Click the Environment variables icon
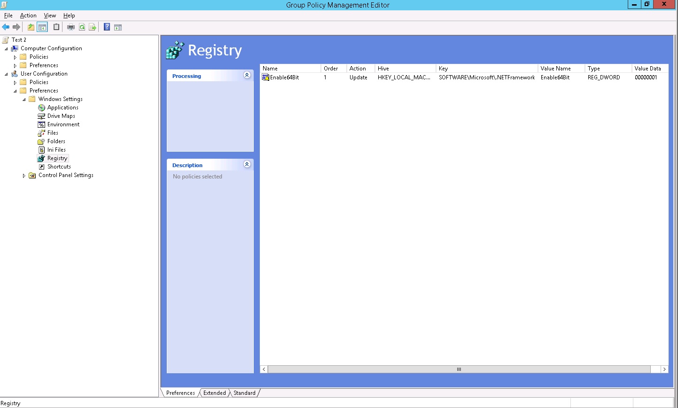This screenshot has width=678, height=408. pos(42,124)
